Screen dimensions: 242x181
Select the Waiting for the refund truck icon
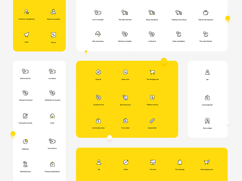(x=178, y=13)
